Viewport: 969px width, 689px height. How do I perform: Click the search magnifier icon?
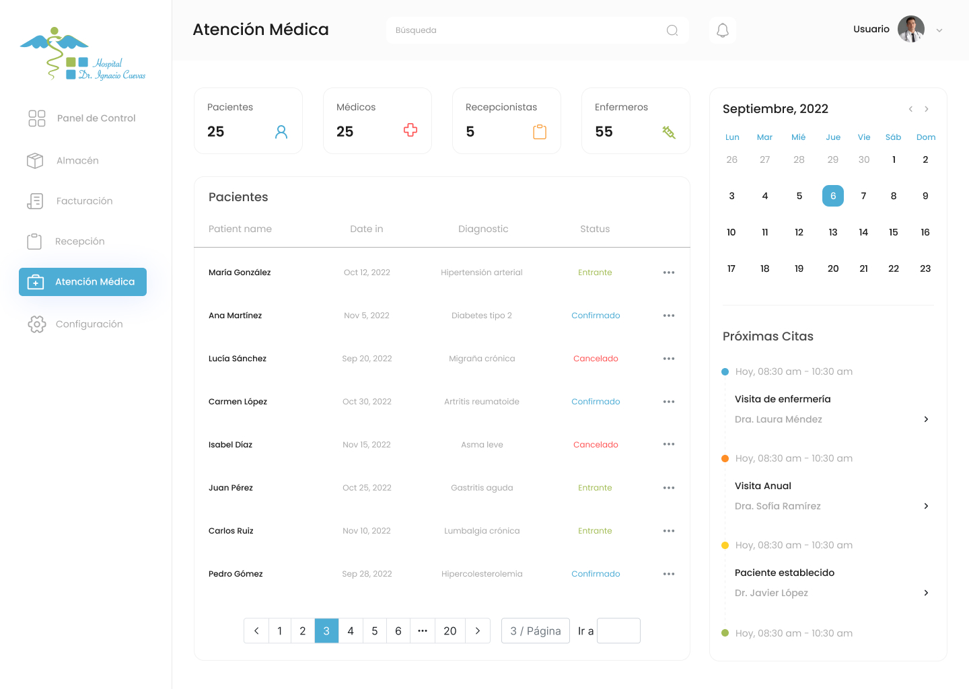pos(672,30)
